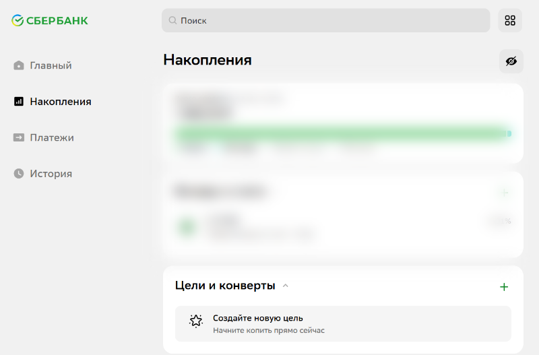539x355 pixels.
Task: Toggle balance visibility with crossed-eye button
Action: tap(511, 61)
